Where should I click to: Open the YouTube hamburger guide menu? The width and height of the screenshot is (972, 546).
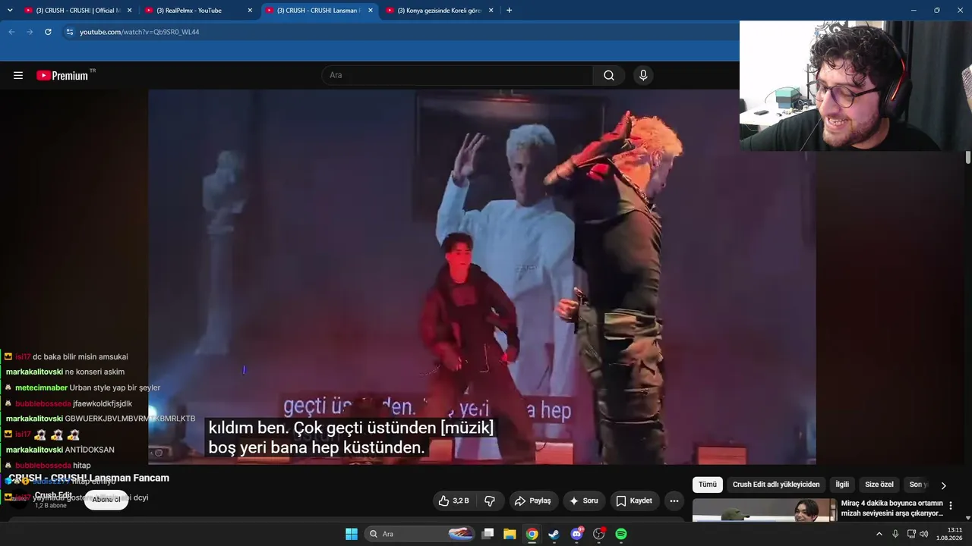pos(18,75)
